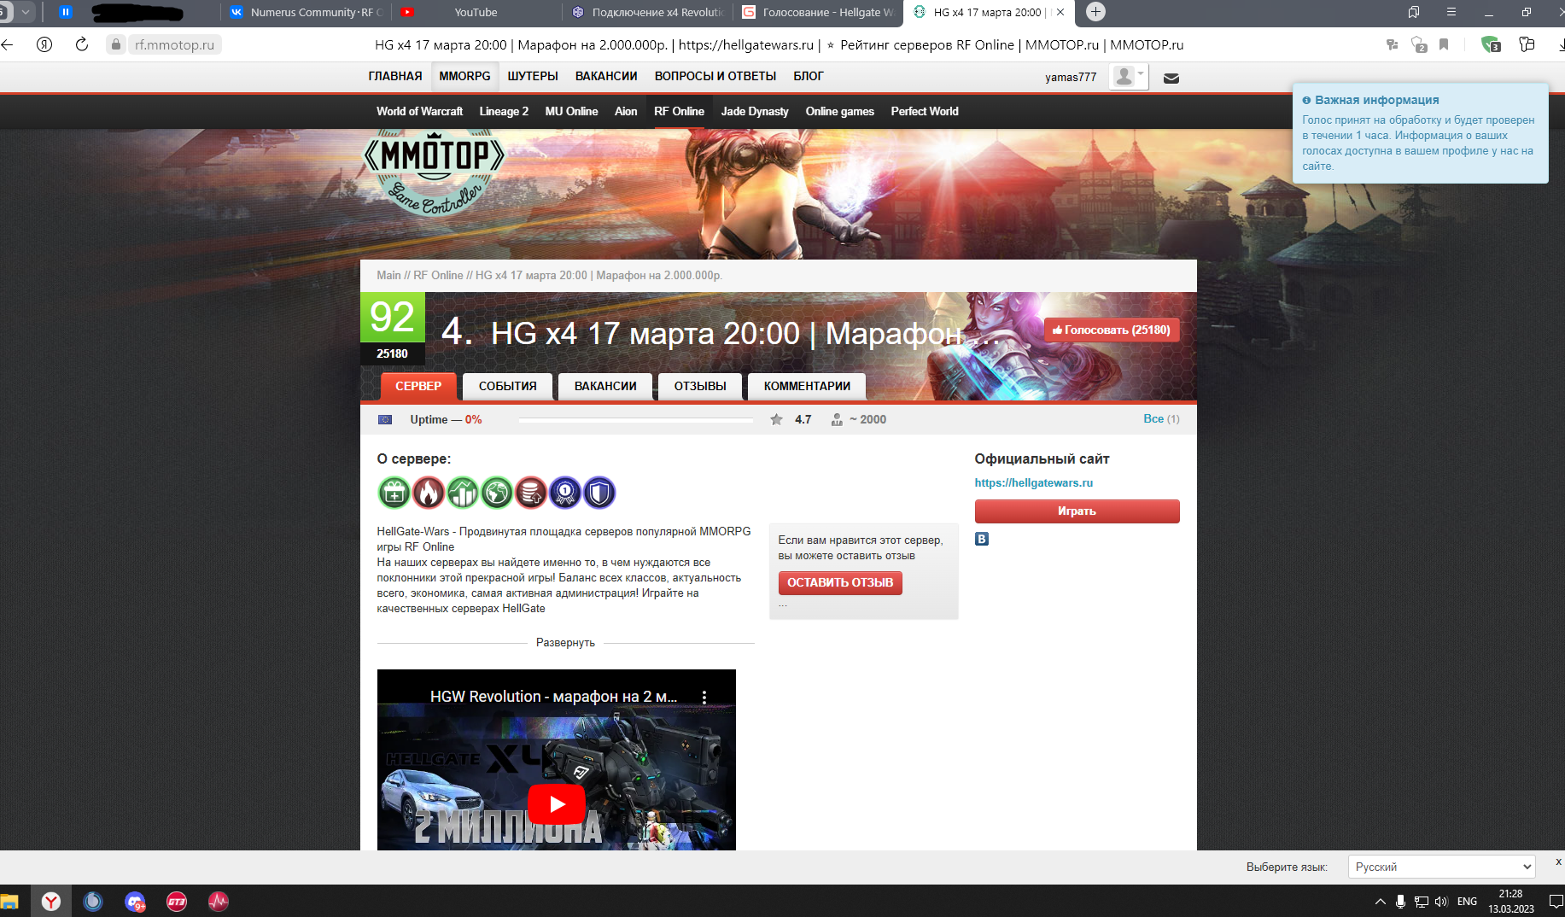
Task: Switch to the Подключение x4 Revolution tab
Action: pyautogui.click(x=647, y=12)
